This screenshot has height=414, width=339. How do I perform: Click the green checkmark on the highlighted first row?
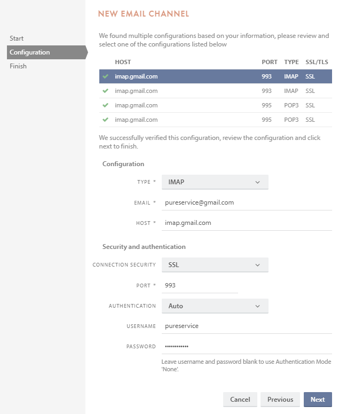(105, 76)
